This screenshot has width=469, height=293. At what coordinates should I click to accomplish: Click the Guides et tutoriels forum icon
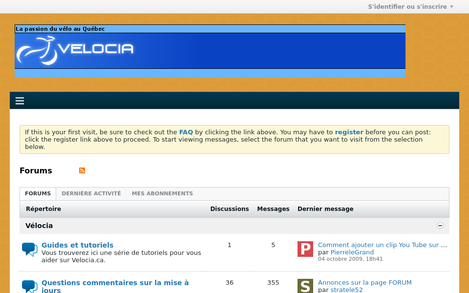pos(29,249)
